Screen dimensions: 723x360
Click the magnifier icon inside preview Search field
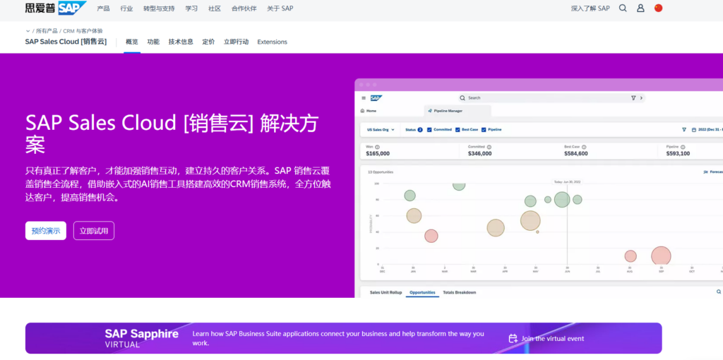pos(462,97)
